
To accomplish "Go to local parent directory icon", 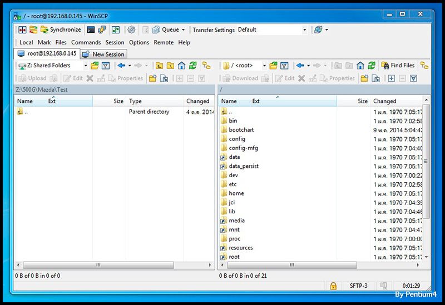I will click(x=159, y=66).
